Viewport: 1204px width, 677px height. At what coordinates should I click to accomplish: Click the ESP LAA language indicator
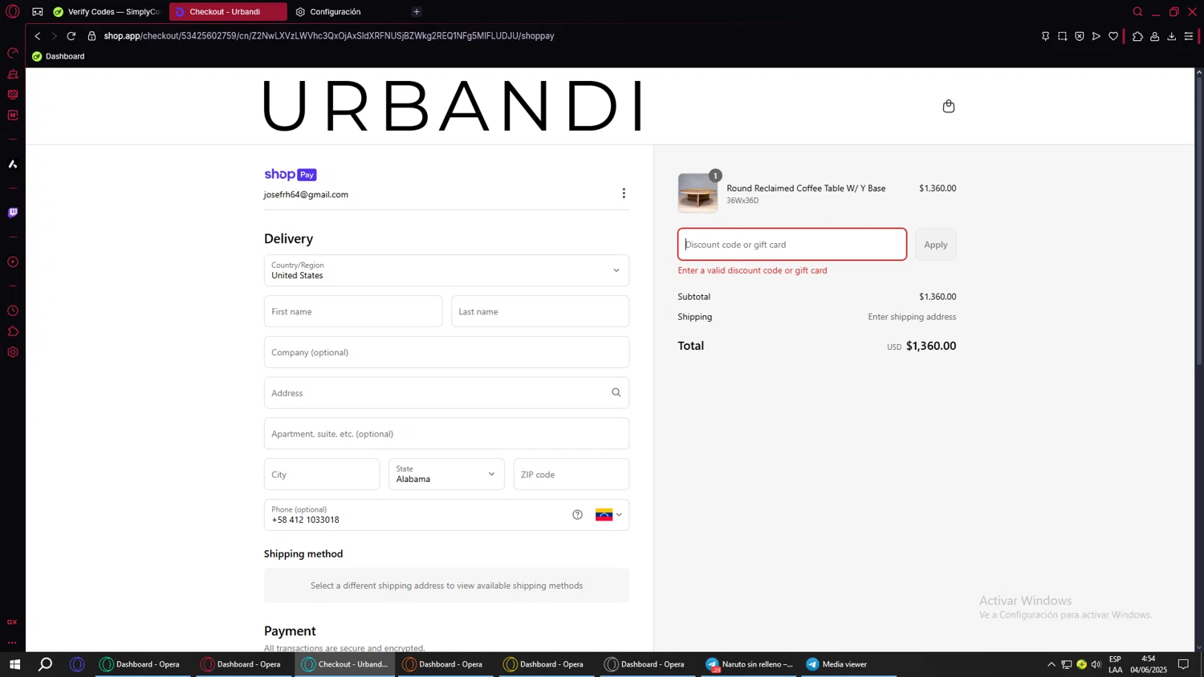click(x=1116, y=664)
